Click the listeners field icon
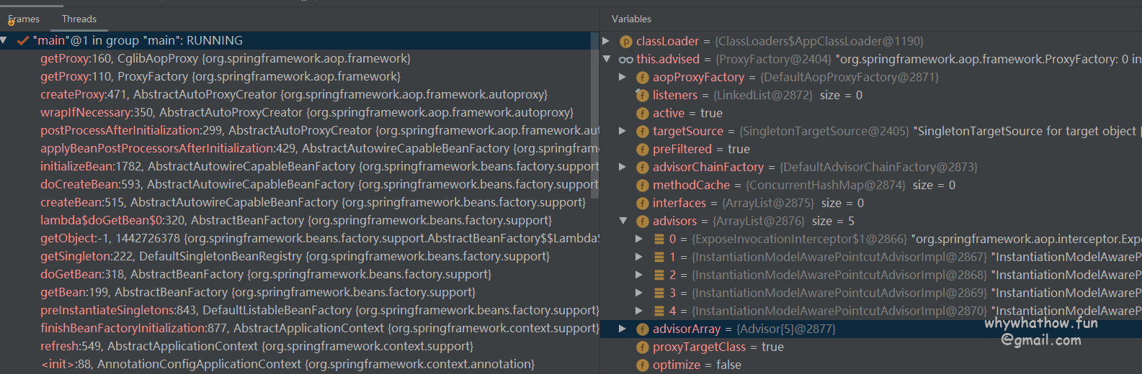The width and height of the screenshot is (1142, 374). pyautogui.click(x=642, y=96)
